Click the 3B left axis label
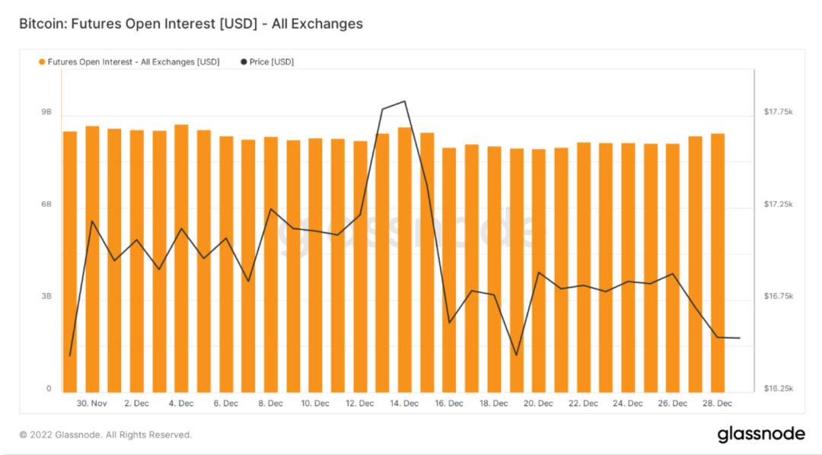 46,297
